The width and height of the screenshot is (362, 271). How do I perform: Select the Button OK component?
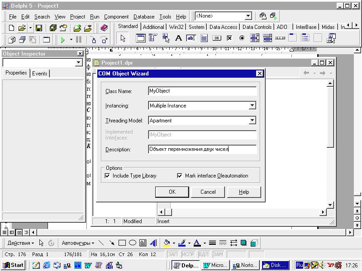(x=217, y=38)
